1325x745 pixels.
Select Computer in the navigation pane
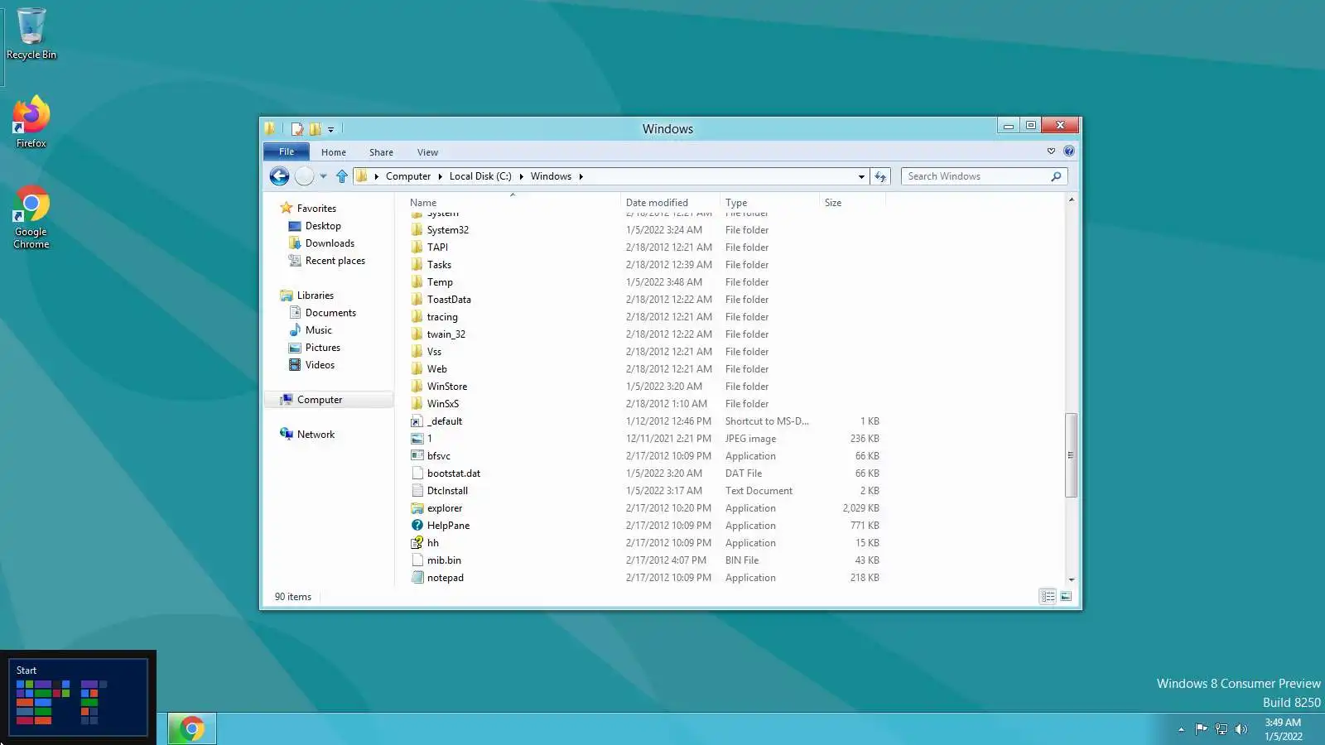(320, 400)
